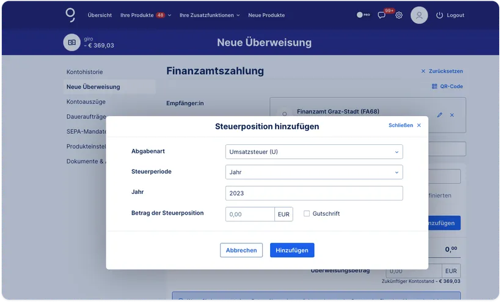
Task: Click the Betrag der Steuerposition amount field
Action: pyautogui.click(x=250, y=214)
